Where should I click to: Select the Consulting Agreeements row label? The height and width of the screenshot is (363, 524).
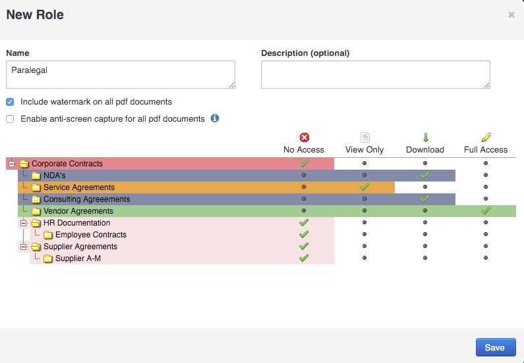86,199
